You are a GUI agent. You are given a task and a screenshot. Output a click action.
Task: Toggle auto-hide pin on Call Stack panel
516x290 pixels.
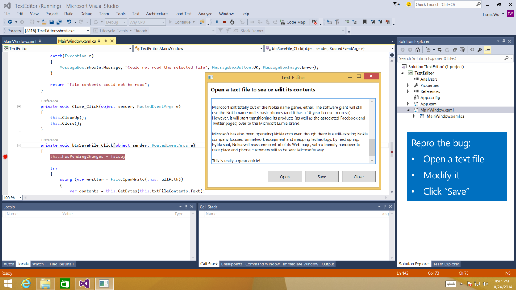coord(385,207)
